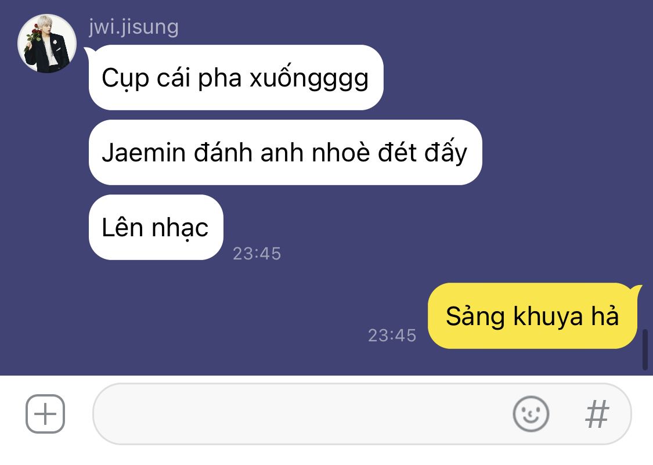This screenshot has height=465, width=653.
Task: Select the "Cụp cái pha xuốngggg" message bubble
Action: click(236, 78)
